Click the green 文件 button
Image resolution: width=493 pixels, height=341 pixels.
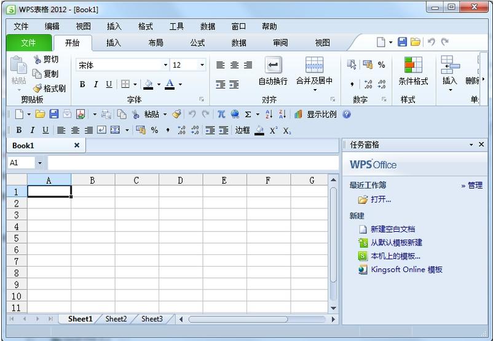pyautogui.click(x=29, y=42)
